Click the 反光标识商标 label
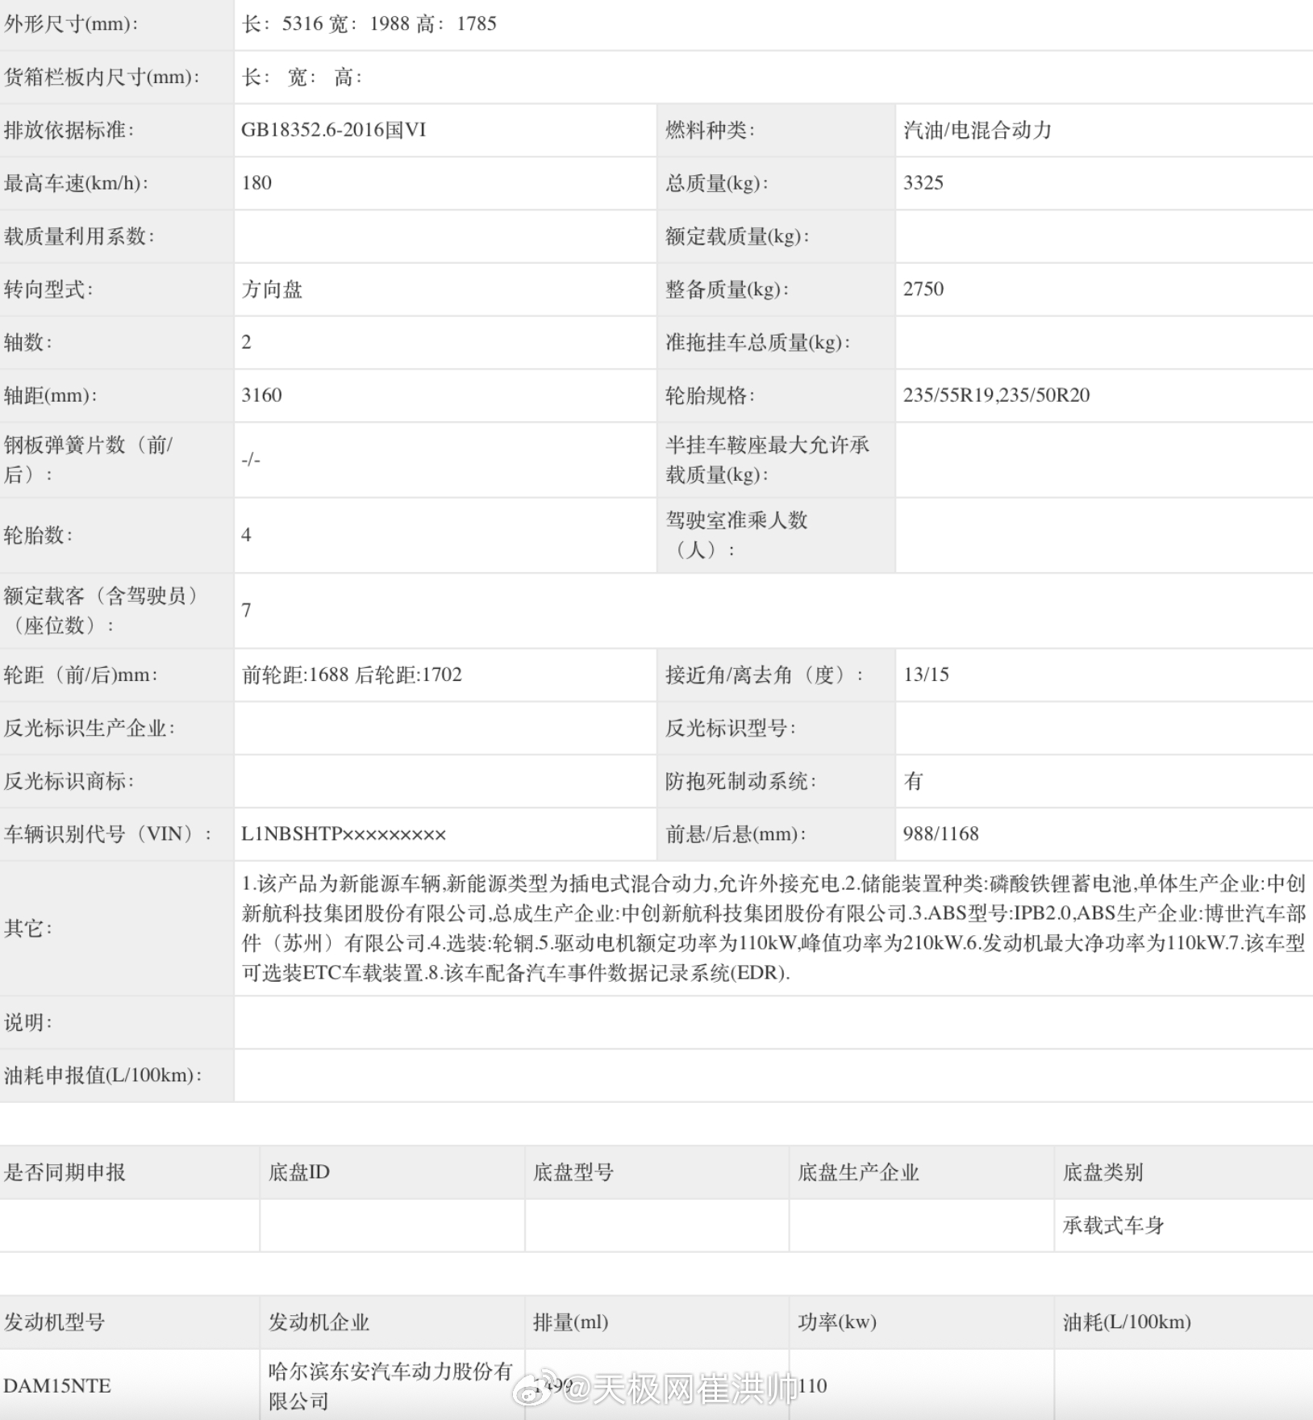1313x1420 pixels. tap(69, 782)
